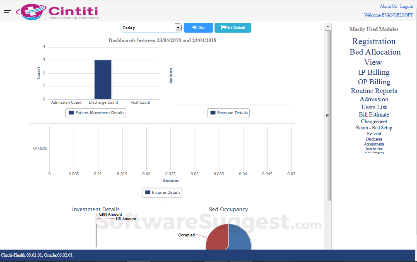Select Registration from Mostly Used Modules
The image size is (417, 262).
[x=374, y=41]
